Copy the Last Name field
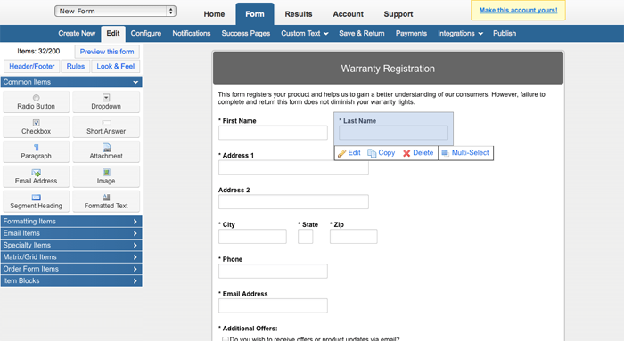 (x=382, y=153)
